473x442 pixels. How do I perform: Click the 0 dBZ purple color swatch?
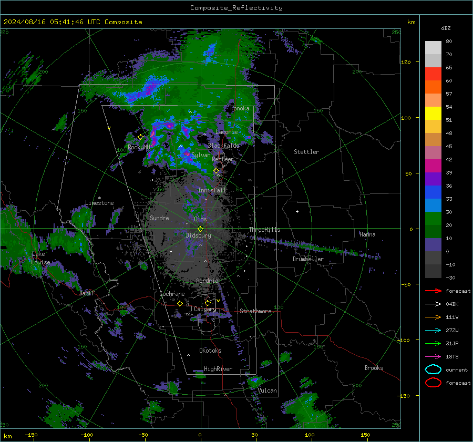pyautogui.click(x=433, y=244)
